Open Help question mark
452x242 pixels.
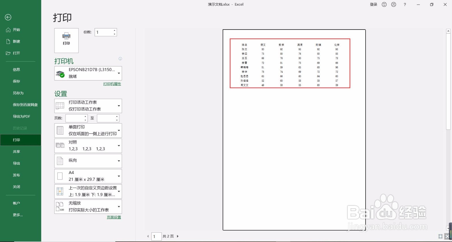pos(405,5)
